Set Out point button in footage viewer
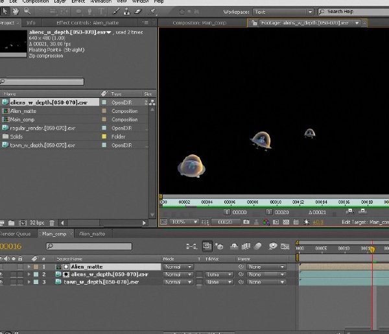 coord(269,212)
